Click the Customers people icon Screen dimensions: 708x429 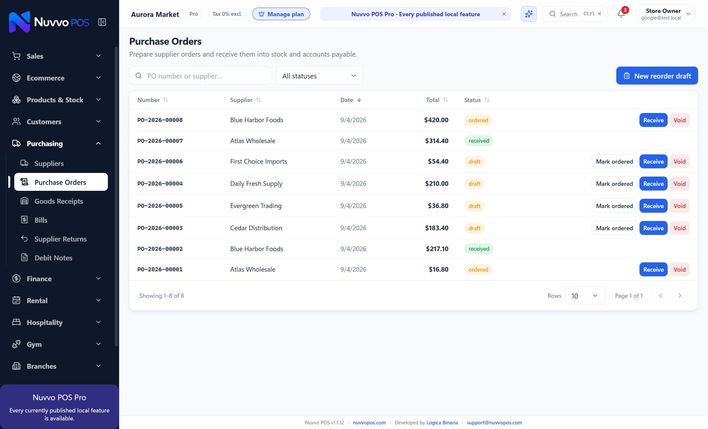click(x=16, y=122)
